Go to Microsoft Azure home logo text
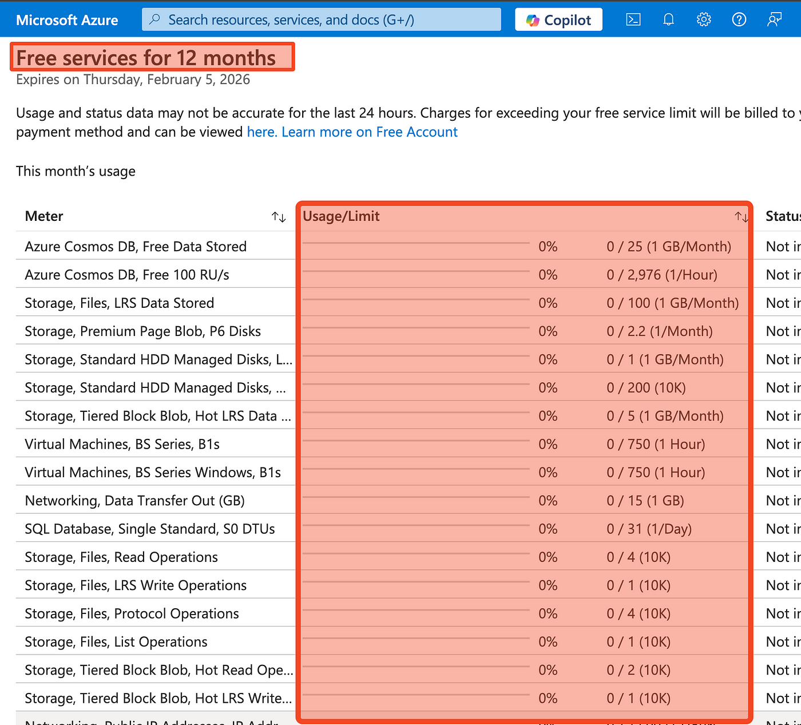Image resolution: width=801 pixels, height=725 pixels. tap(67, 20)
